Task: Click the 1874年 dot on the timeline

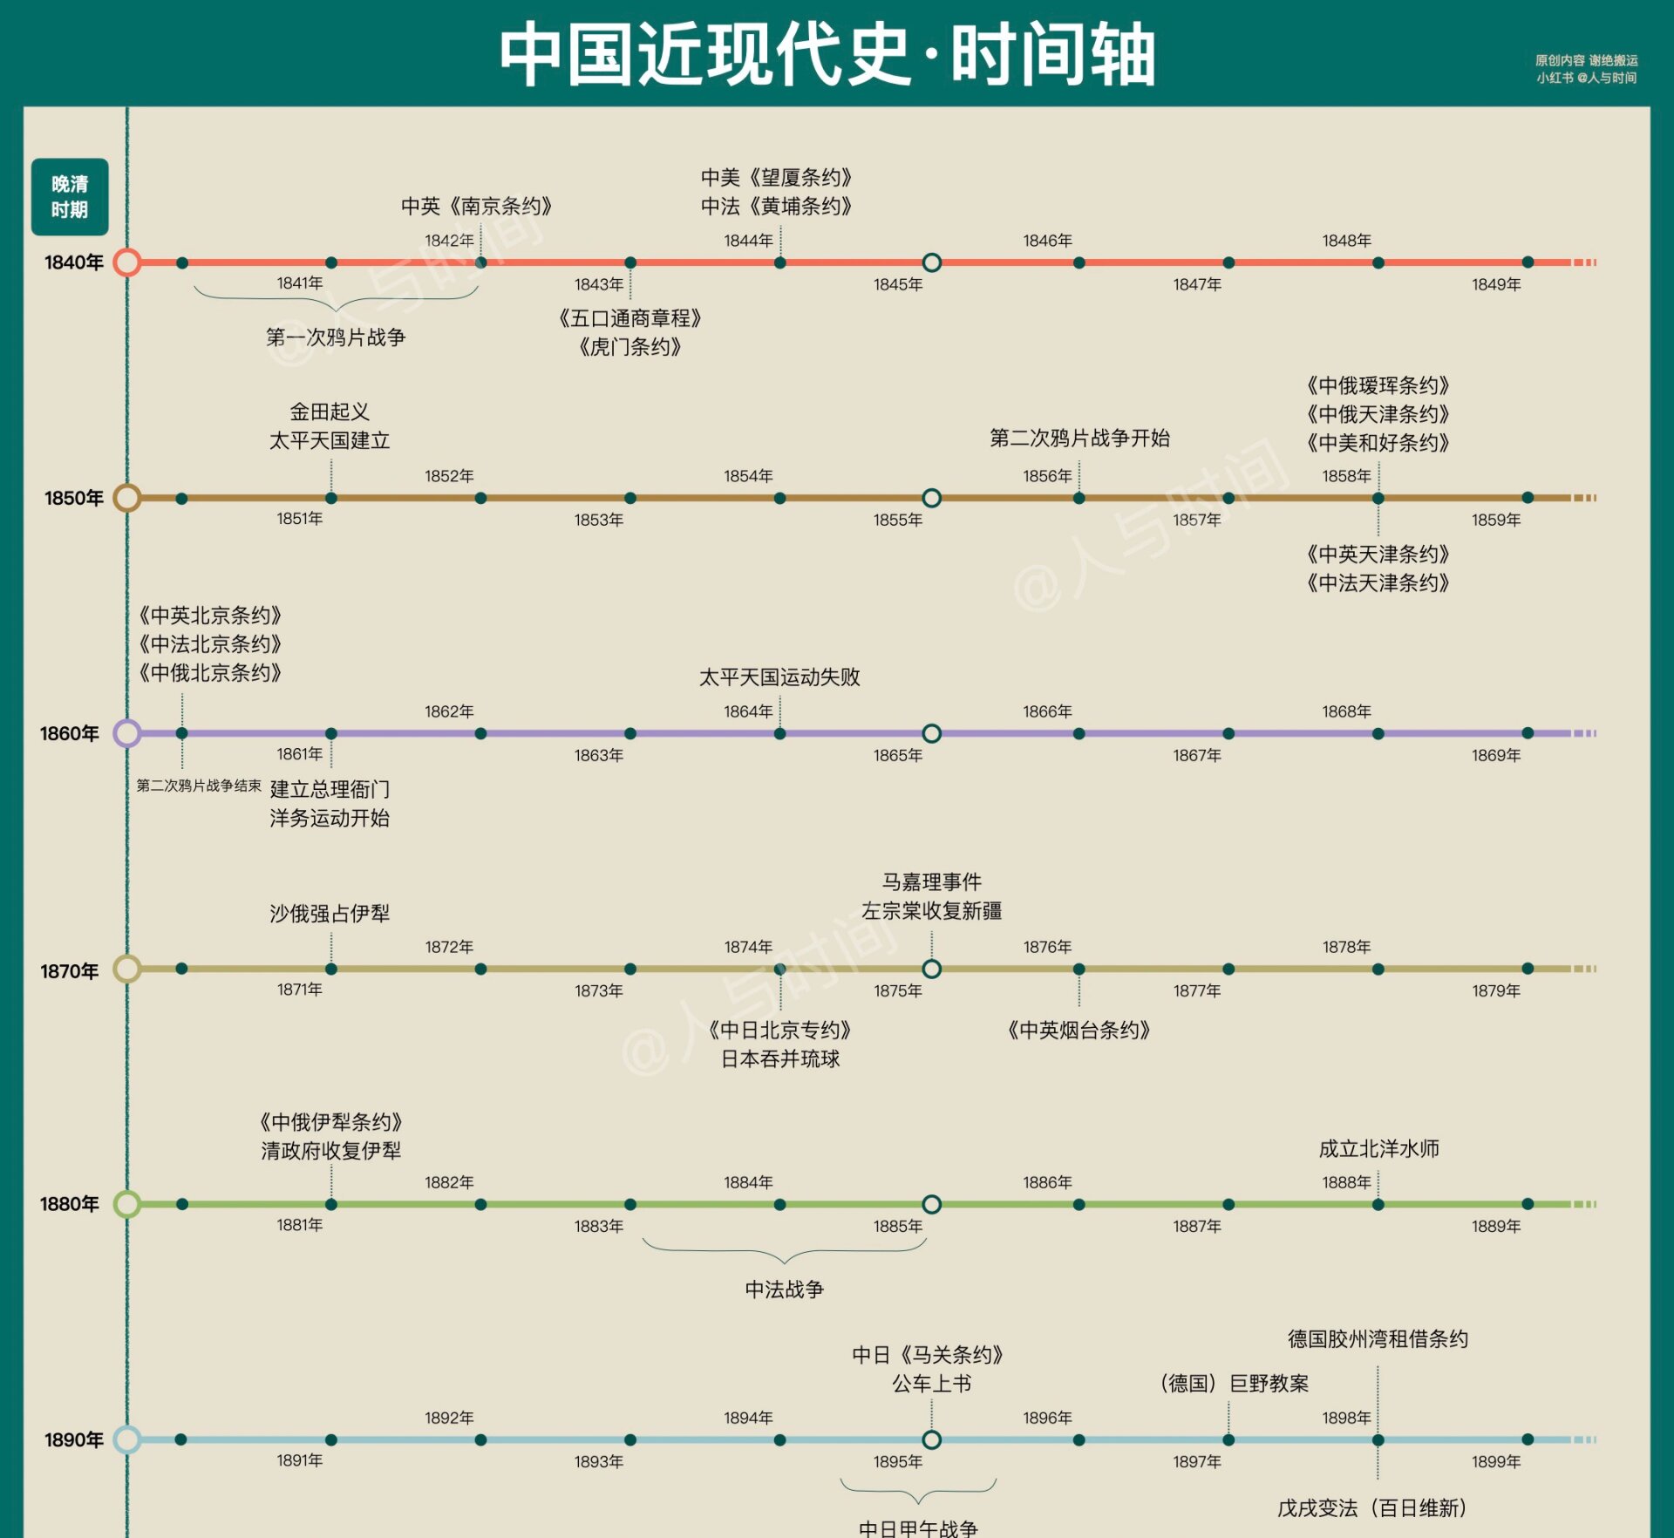Action: pyautogui.click(x=779, y=969)
